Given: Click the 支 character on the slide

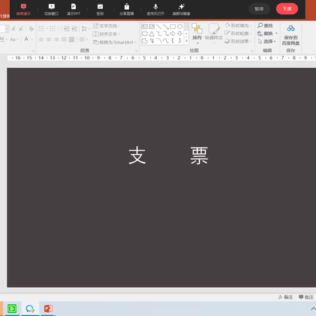Looking at the screenshot, I should click(137, 155).
